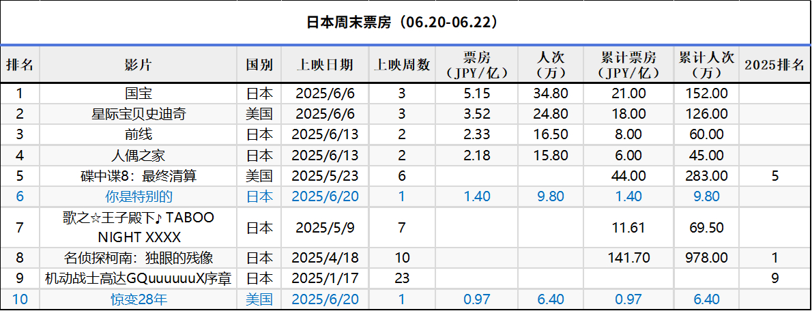The image size is (812, 311).
Task: Click cumulative attendance 45.00
Action: [x=706, y=155]
